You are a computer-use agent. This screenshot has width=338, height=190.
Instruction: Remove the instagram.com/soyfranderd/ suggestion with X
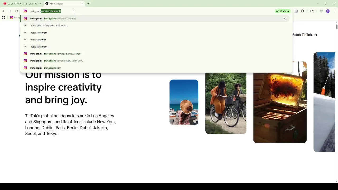pos(285,18)
